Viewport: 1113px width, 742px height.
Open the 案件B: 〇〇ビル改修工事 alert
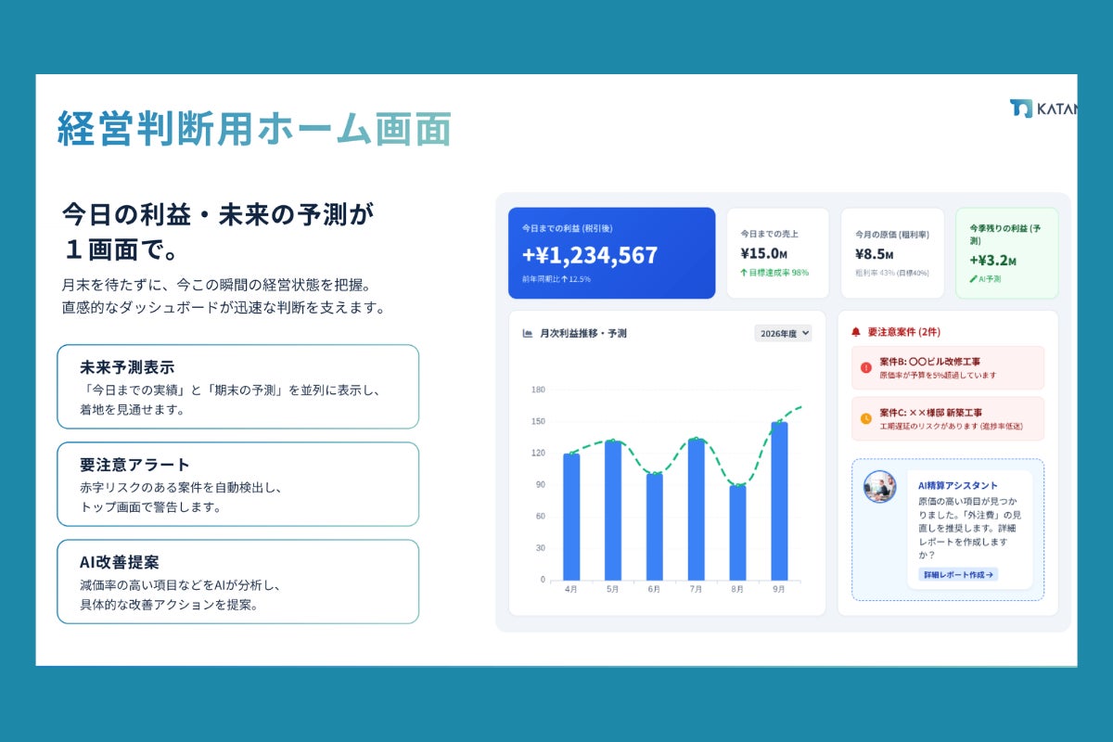tap(947, 368)
